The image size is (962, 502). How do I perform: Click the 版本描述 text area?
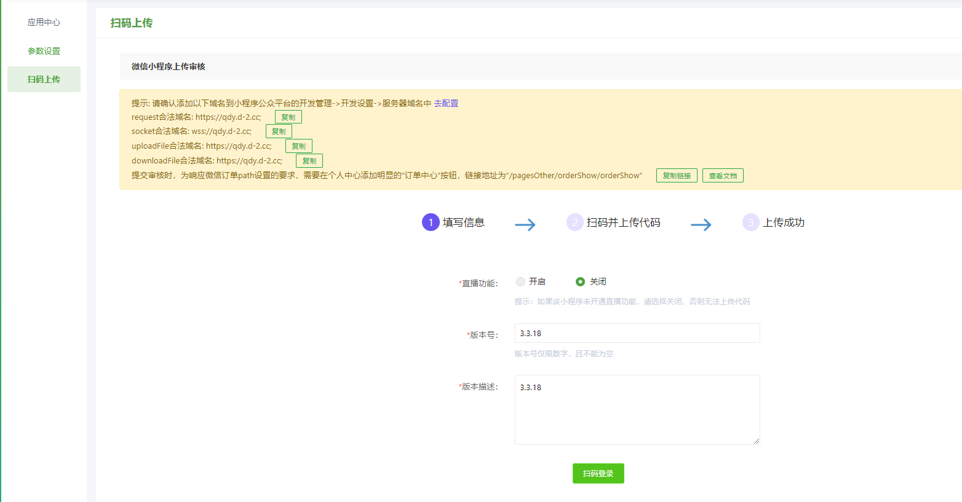coord(637,409)
